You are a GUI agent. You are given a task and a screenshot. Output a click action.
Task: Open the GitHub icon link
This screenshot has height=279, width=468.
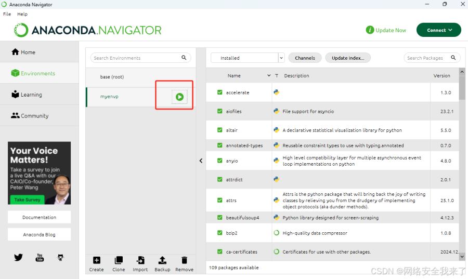(60, 258)
